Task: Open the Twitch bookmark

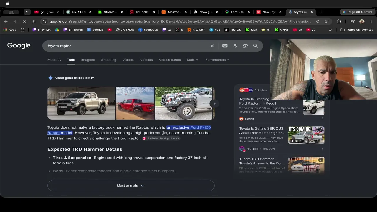Action: coord(73,30)
